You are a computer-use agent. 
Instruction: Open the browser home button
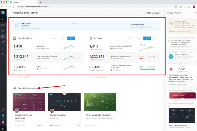[x=14, y=7]
